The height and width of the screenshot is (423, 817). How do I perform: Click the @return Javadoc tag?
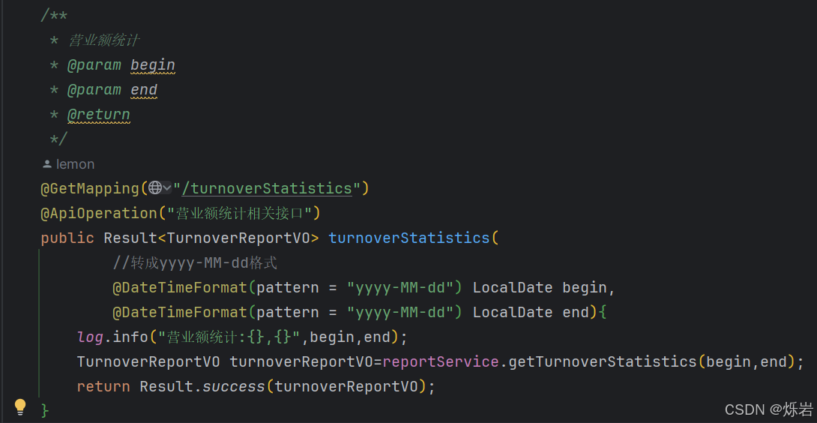(98, 115)
